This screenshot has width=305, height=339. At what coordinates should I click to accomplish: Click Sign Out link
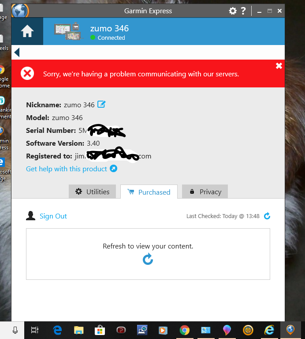[53, 216]
